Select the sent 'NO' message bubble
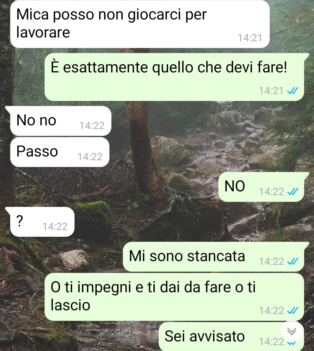 pyautogui.click(x=263, y=187)
